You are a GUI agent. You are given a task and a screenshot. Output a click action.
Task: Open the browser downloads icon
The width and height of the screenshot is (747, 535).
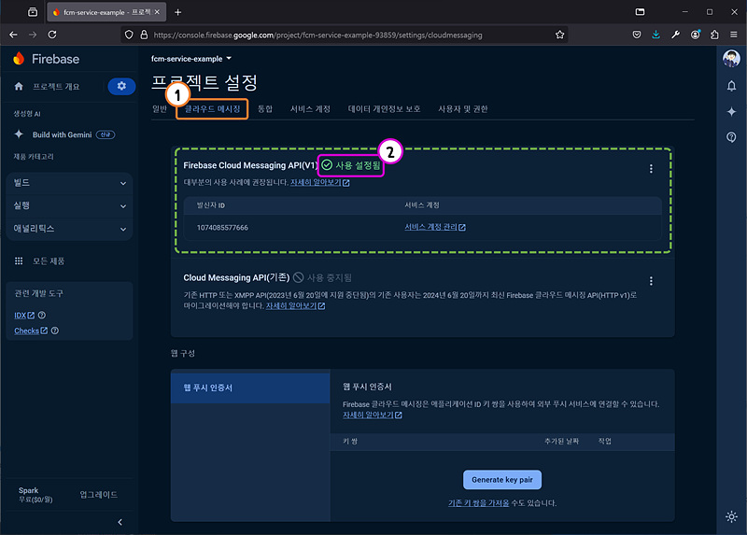pos(656,35)
